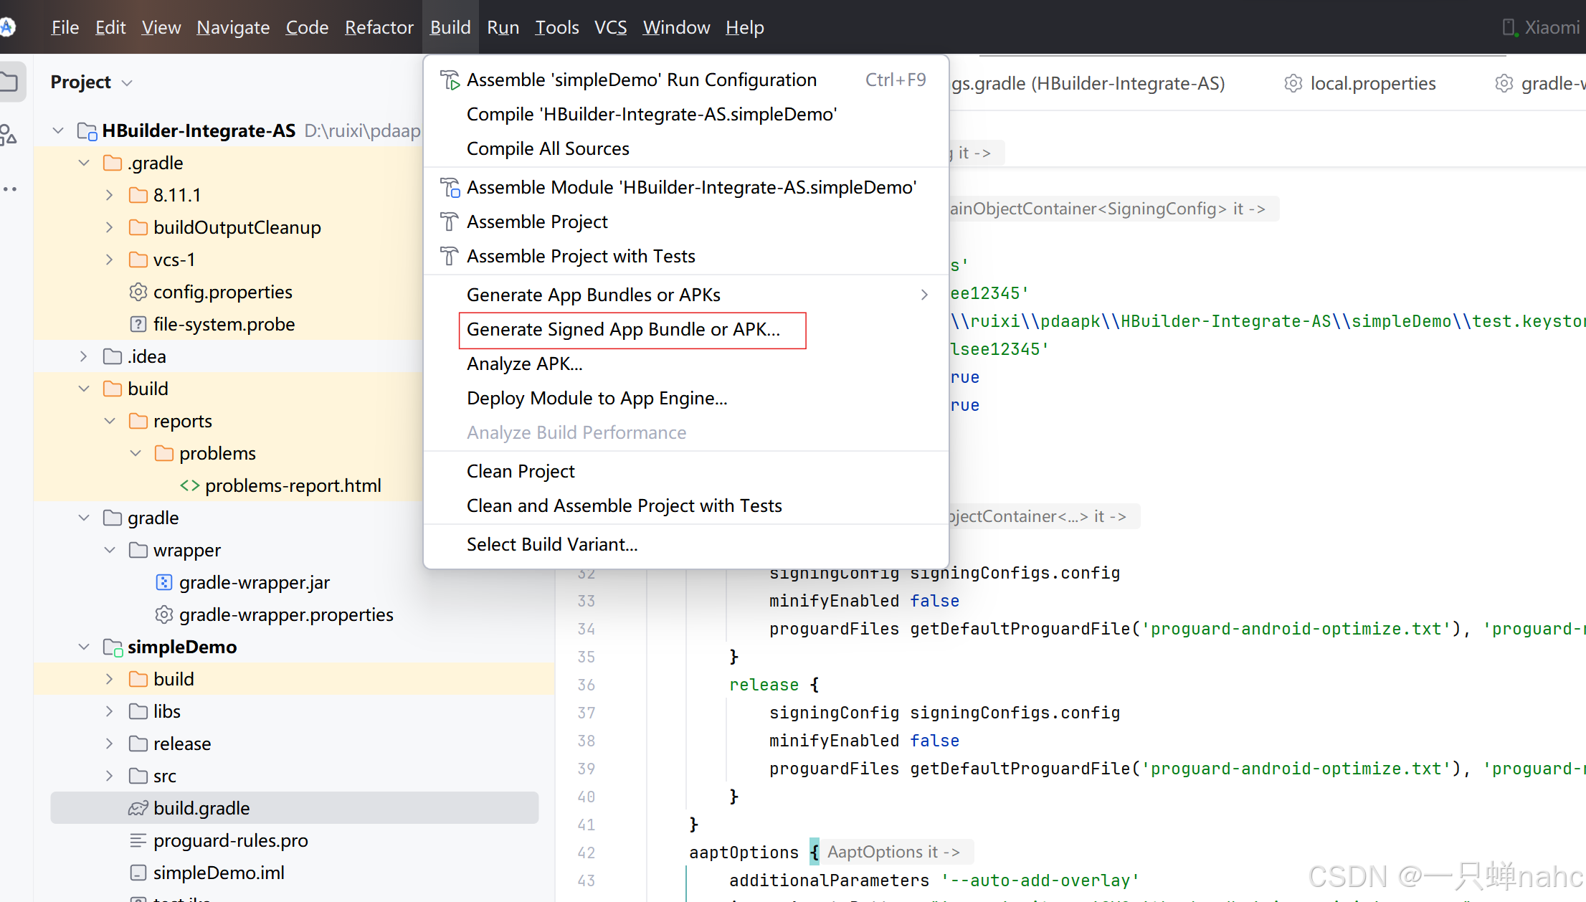Image resolution: width=1586 pixels, height=902 pixels.
Task: Open Project view type dropdown
Action: click(x=128, y=82)
